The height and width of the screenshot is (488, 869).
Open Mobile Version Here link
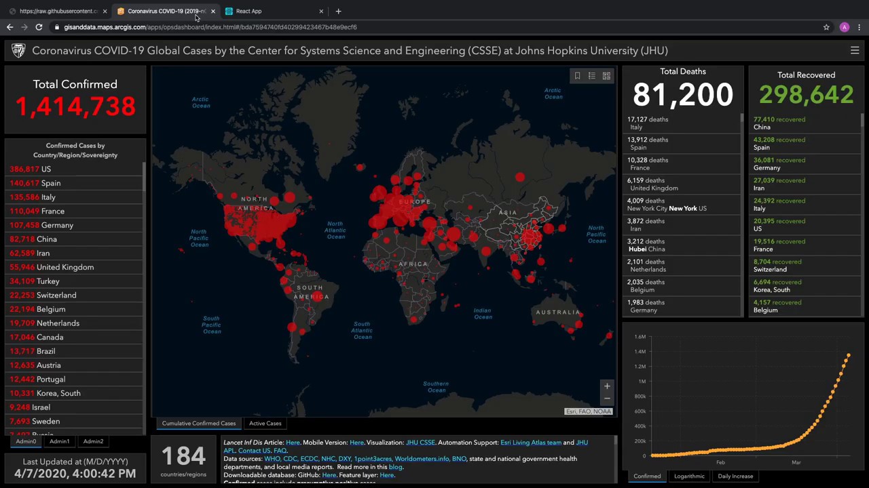click(x=356, y=443)
